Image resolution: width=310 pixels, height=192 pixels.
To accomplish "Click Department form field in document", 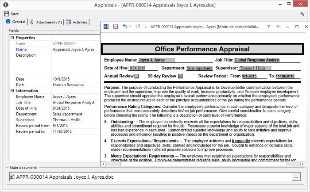I will click(x=199, y=68).
